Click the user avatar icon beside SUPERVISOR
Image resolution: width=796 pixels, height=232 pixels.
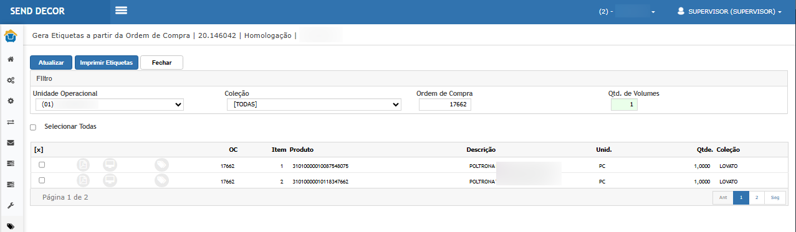(681, 11)
